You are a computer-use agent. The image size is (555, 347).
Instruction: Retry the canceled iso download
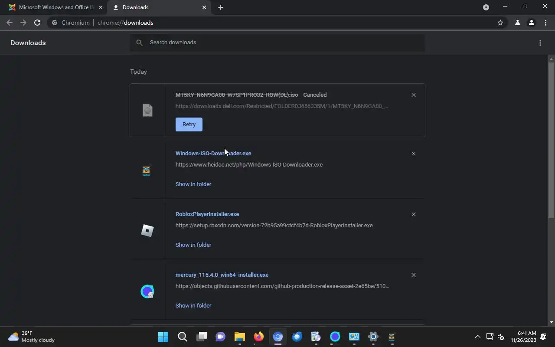click(x=189, y=124)
